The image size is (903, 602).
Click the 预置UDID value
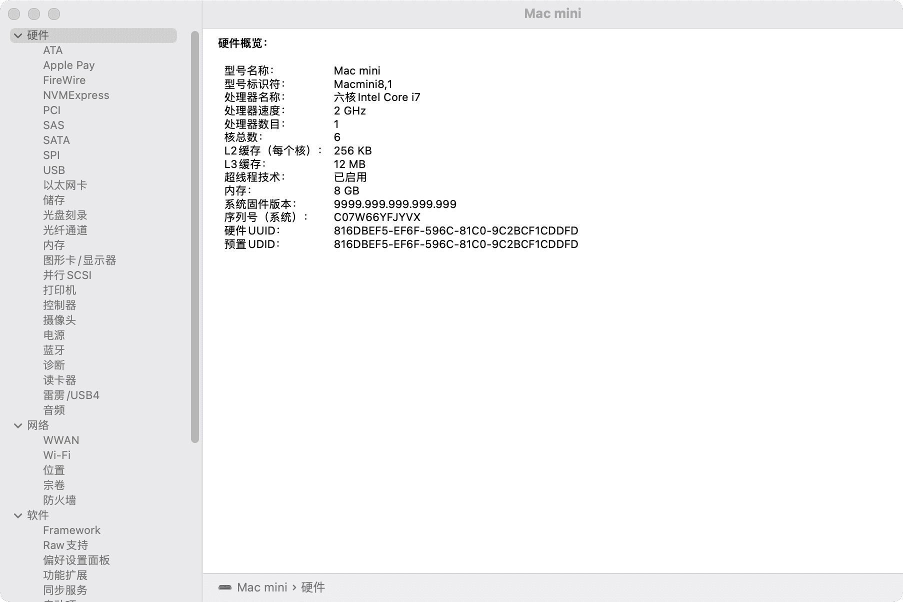click(x=456, y=244)
